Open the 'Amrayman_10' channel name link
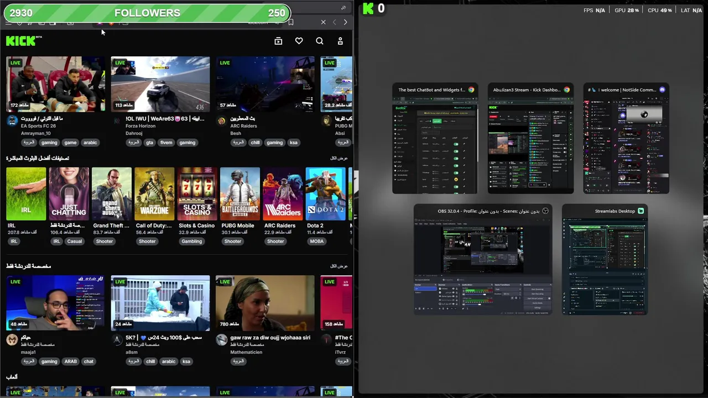The image size is (708, 398). point(35,134)
